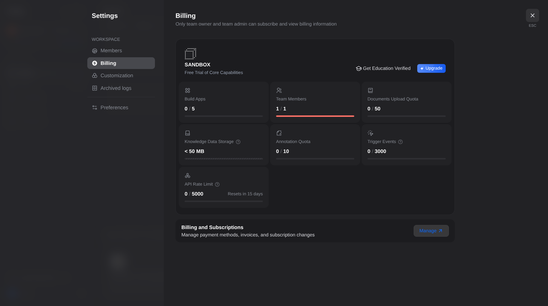Viewport: 548px width, 306px height.
Task: Click the API Rate Limit info icon
Action: click(x=217, y=184)
